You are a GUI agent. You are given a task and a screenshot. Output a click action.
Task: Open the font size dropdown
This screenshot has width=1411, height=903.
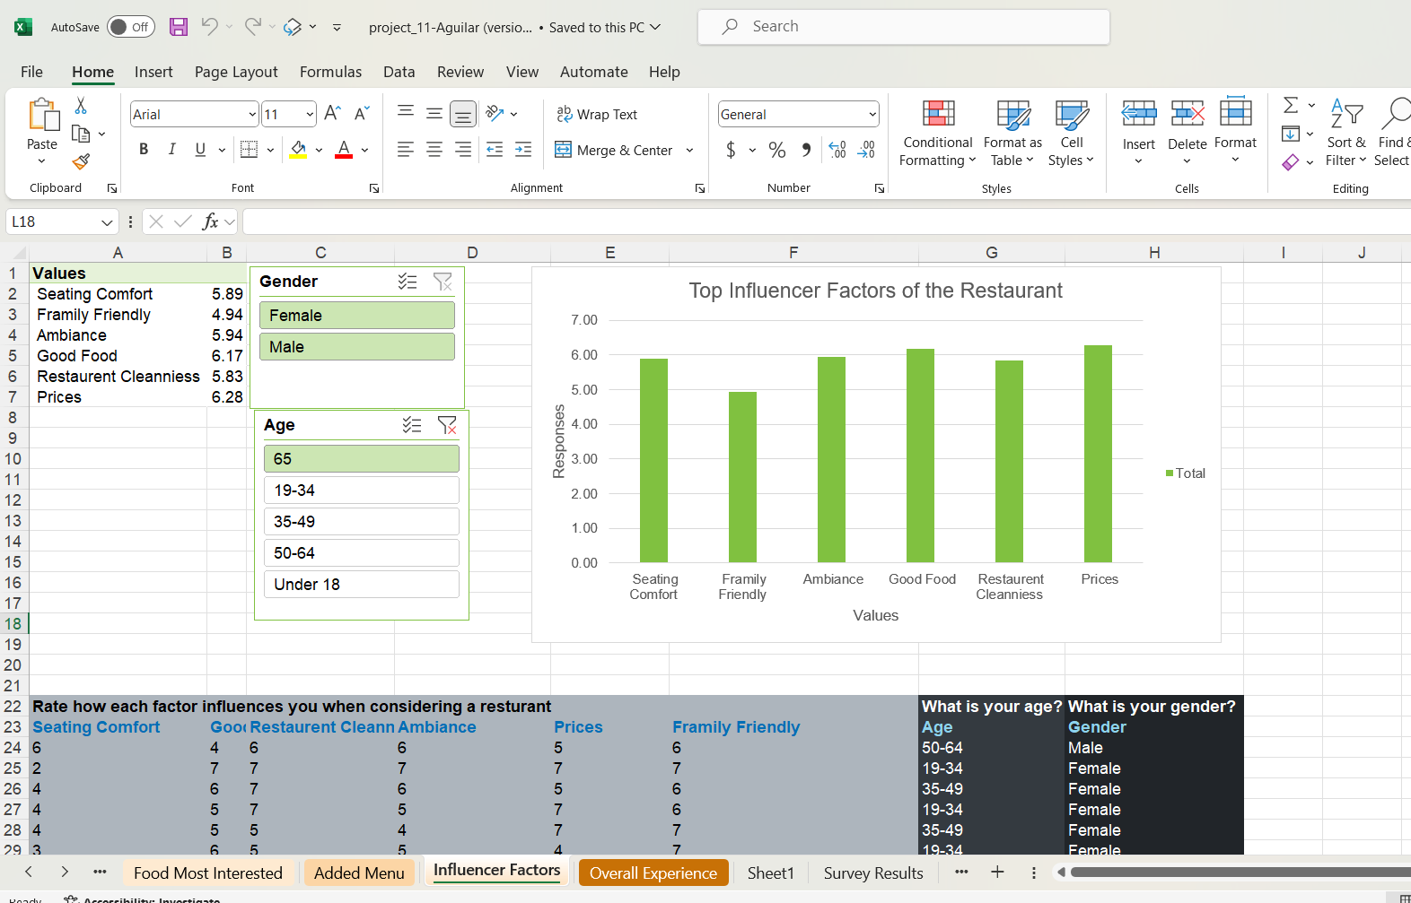pos(310,114)
